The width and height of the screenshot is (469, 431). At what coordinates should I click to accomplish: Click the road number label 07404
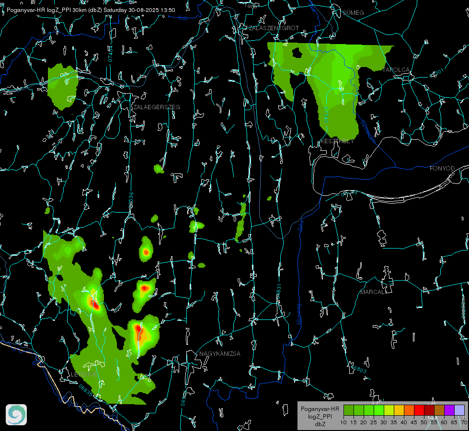tap(111, 54)
